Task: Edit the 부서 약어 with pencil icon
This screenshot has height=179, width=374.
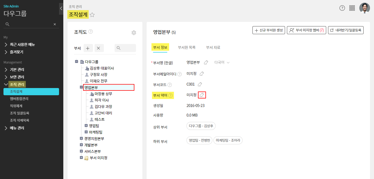Action: (x=202, y=95)
